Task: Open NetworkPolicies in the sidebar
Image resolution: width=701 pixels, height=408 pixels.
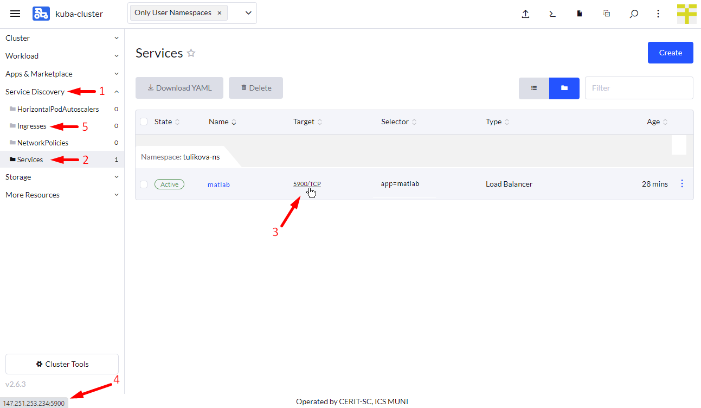Action: [42, 143]
